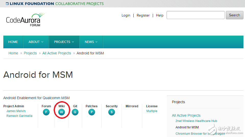Screen dimensions: 245x137
Task: Click the Security 'S' circle icon
Action: click(111, 112)
